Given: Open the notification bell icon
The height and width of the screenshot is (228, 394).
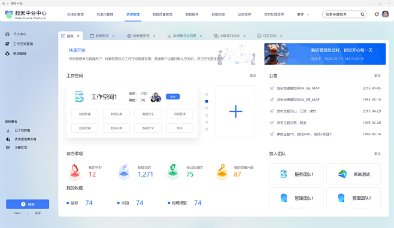Looking at the screenshot, I should (377, 14).
